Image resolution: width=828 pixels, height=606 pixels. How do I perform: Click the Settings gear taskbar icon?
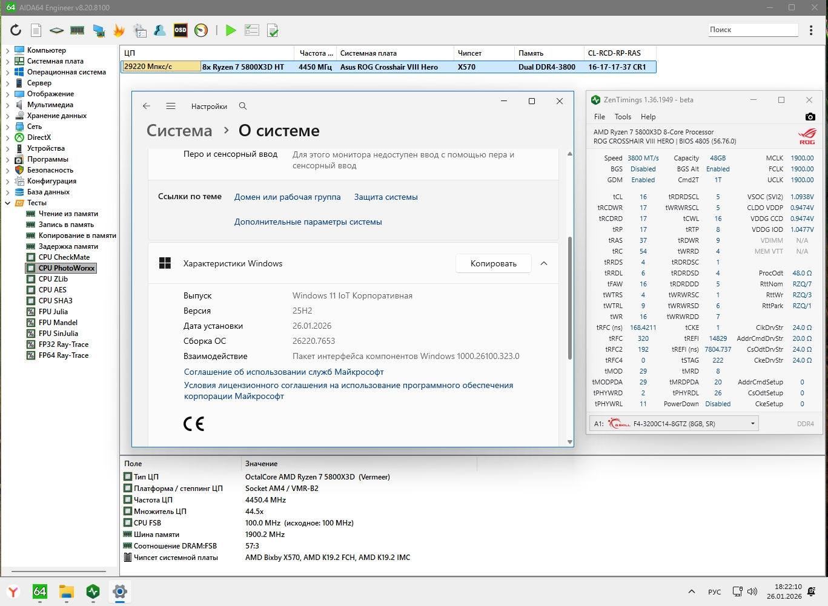120,591
